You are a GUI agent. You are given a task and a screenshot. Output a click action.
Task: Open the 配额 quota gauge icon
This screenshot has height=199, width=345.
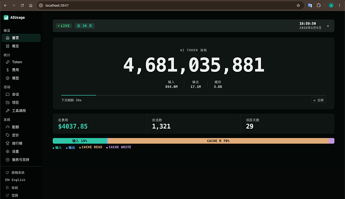click(x=7, y=127)
